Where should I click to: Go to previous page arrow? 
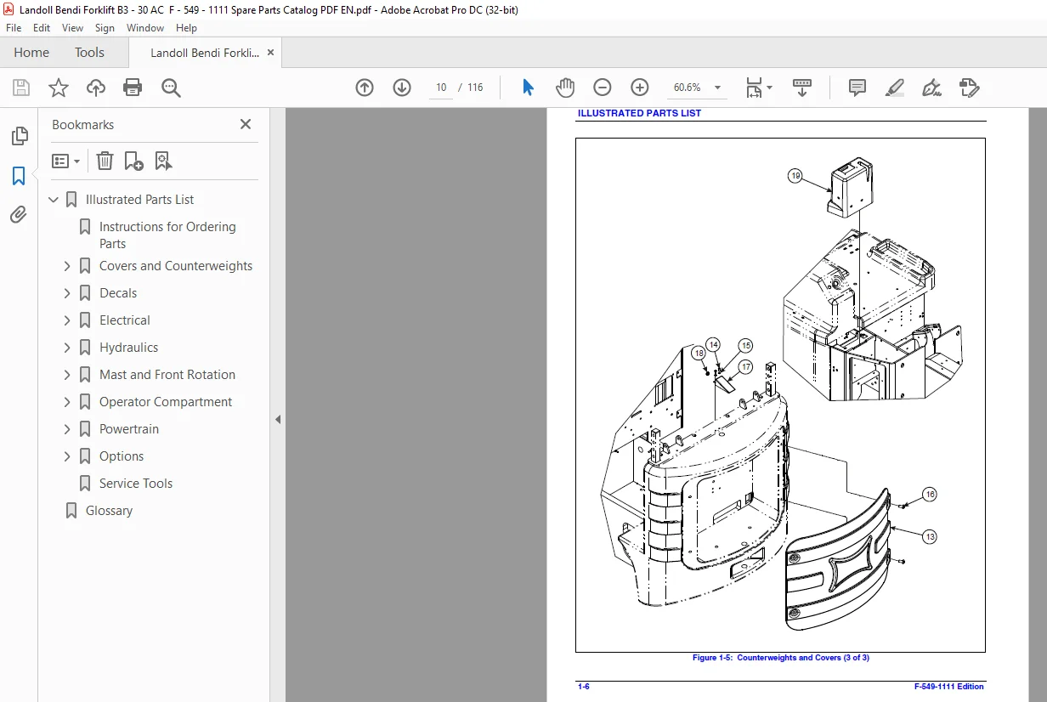pos(365,88)
